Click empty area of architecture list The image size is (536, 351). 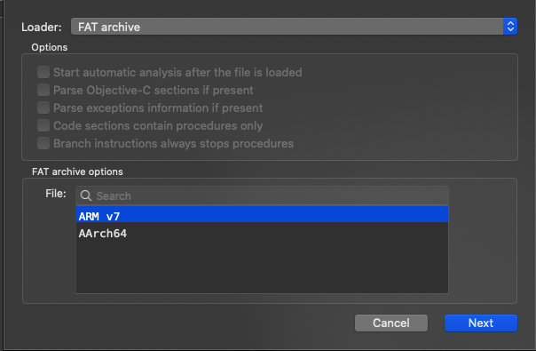[x=262, y=267]
